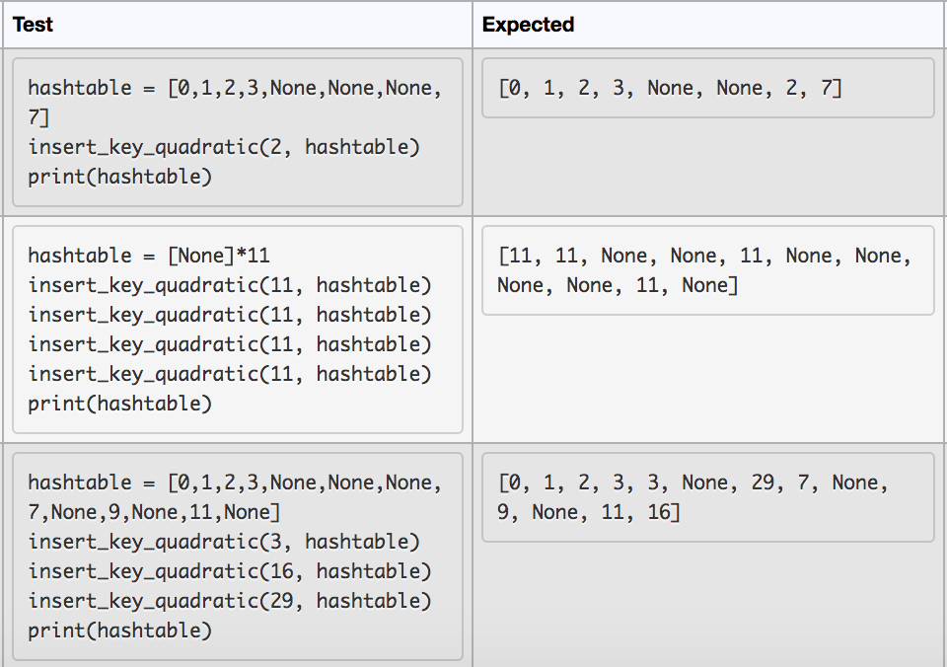Click the Expected column header
Screen dimensions: 947x667
(x=528, y=25)
